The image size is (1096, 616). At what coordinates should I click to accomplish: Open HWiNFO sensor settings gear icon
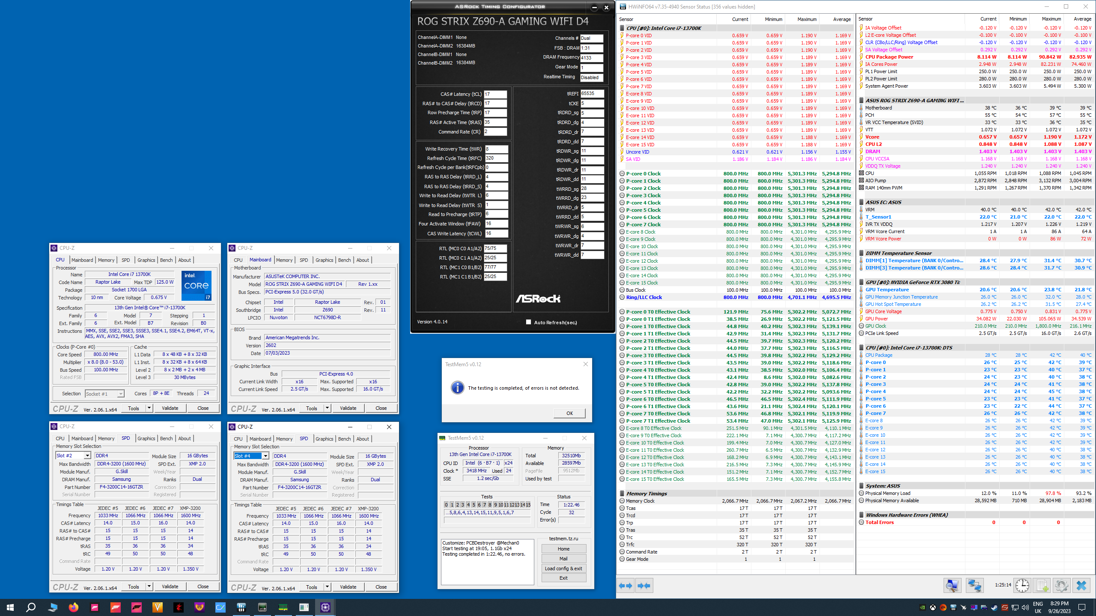pos(1061,586)
